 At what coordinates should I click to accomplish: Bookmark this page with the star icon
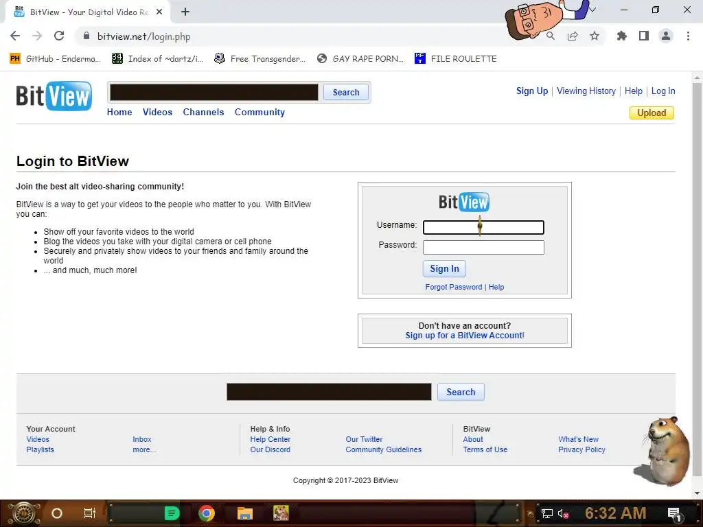pos(595,36)
